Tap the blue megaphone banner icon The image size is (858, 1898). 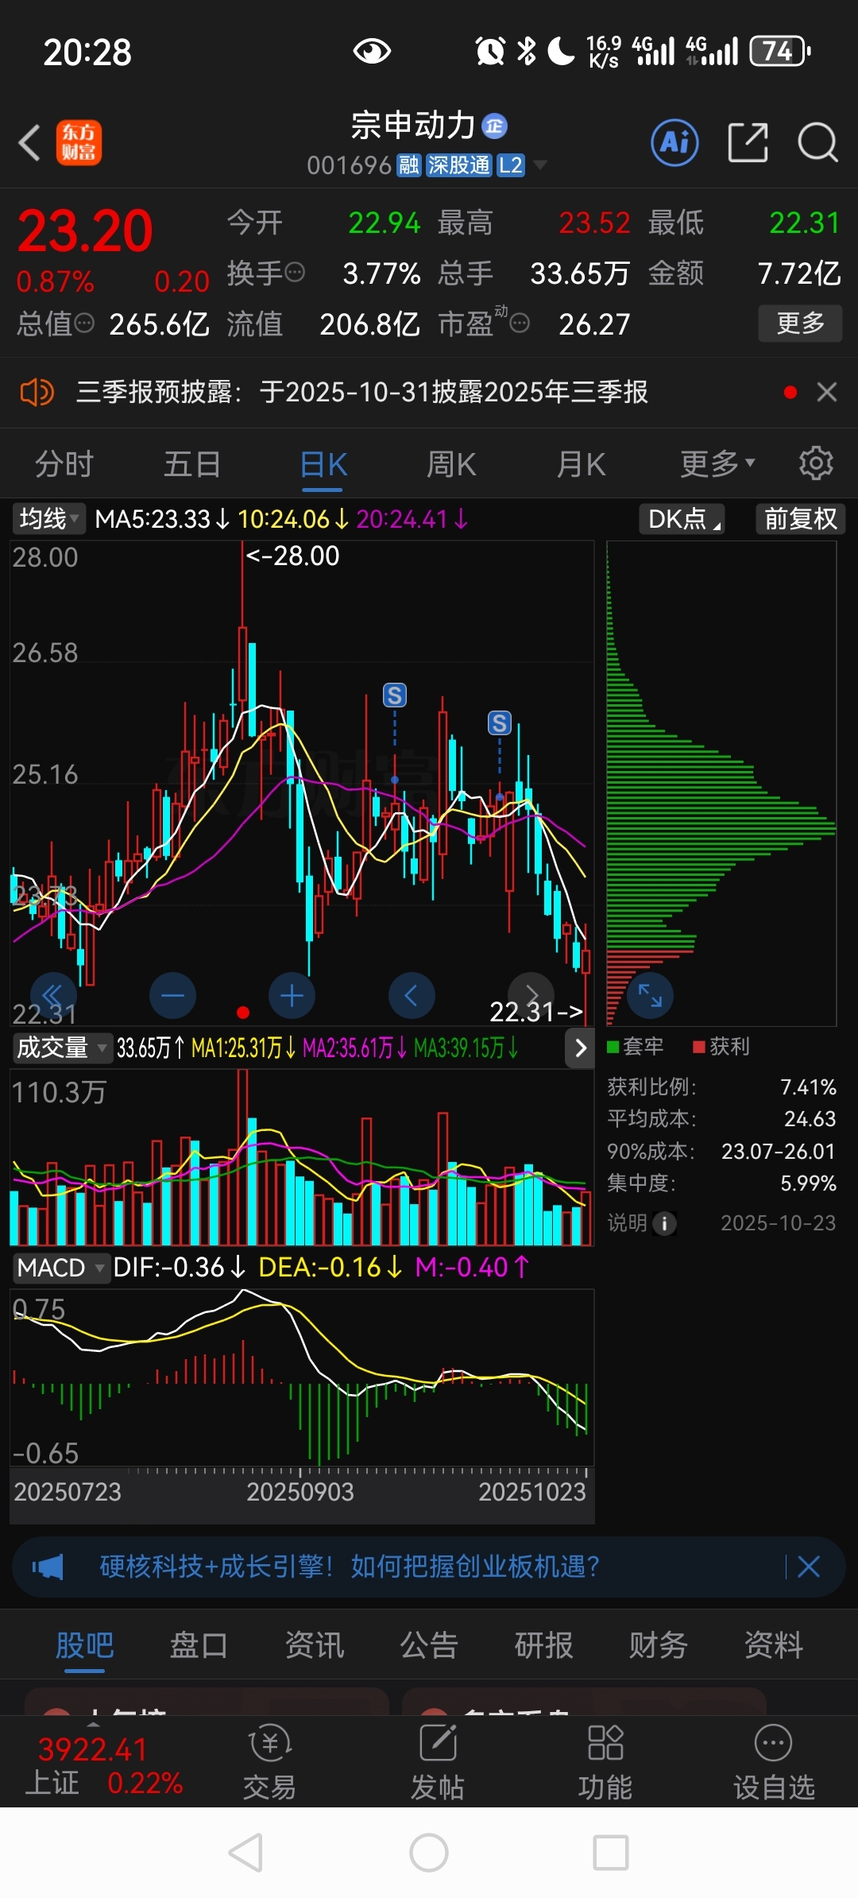pos(48,1567)
